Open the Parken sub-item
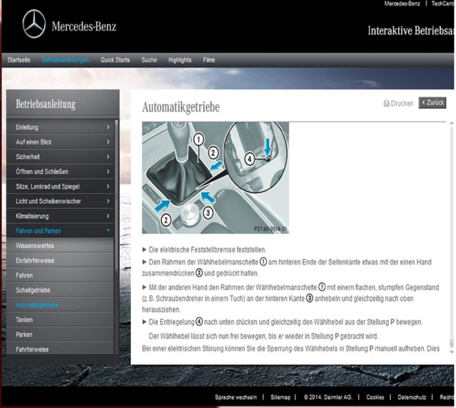This screenshot has height=408, width=456. click(x=60, y=335)
